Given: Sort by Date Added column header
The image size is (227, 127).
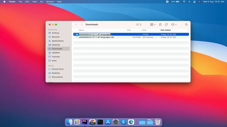Looking at the screenshot, I should [x=166, y=30].
